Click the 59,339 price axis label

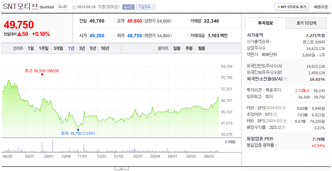click(227, 66)
